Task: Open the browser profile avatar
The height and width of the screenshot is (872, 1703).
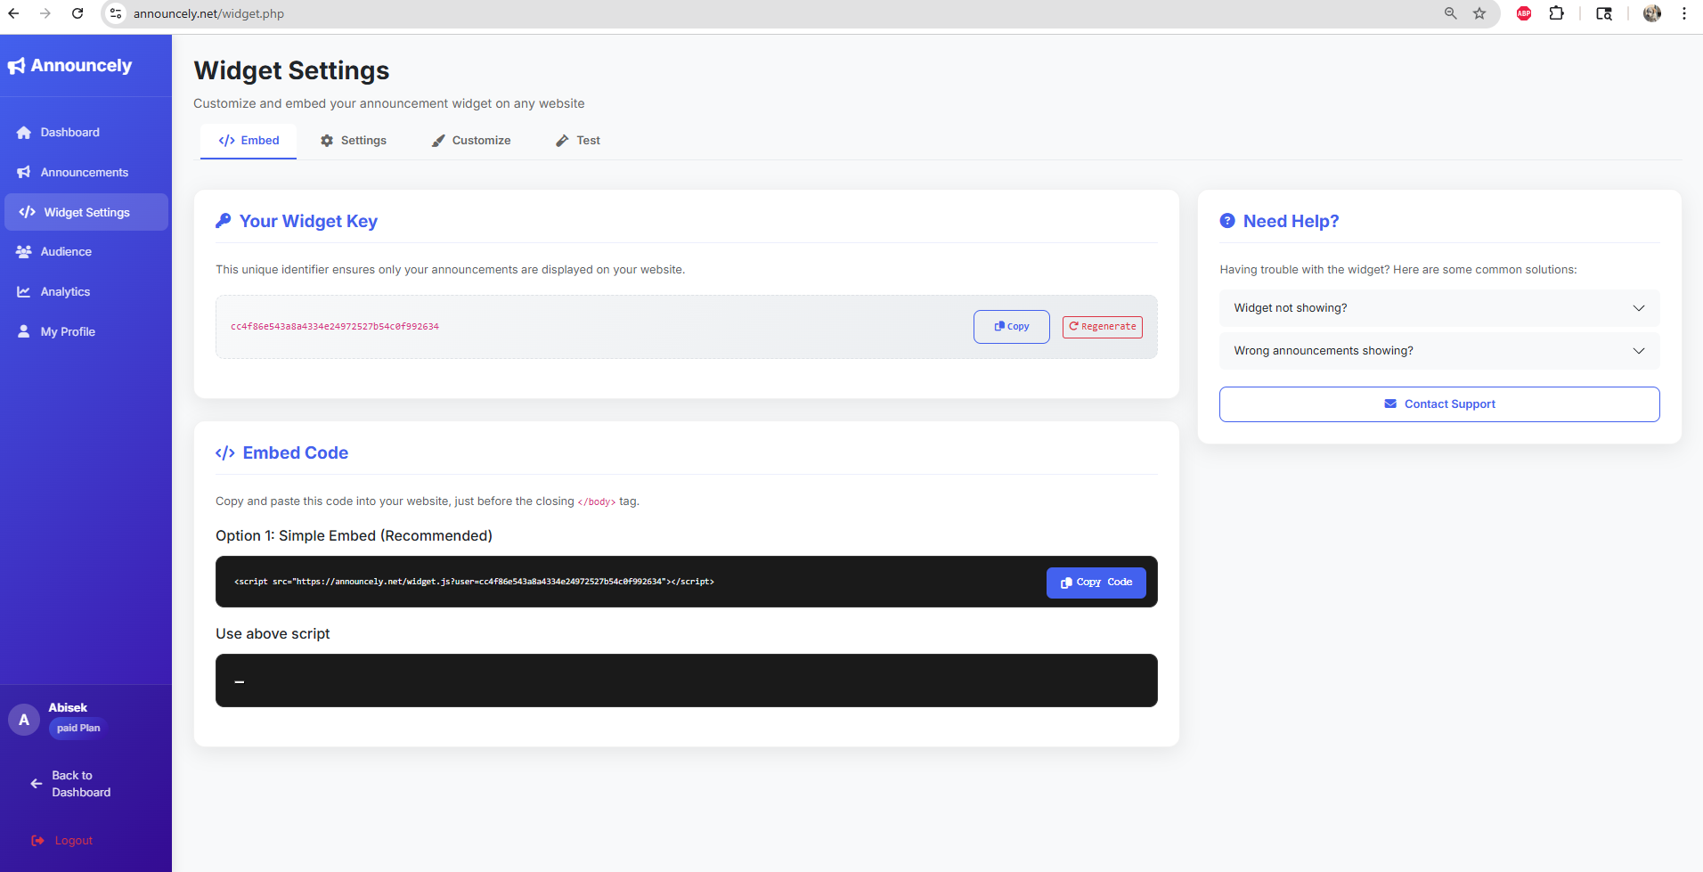Action: pos(1652,13)
